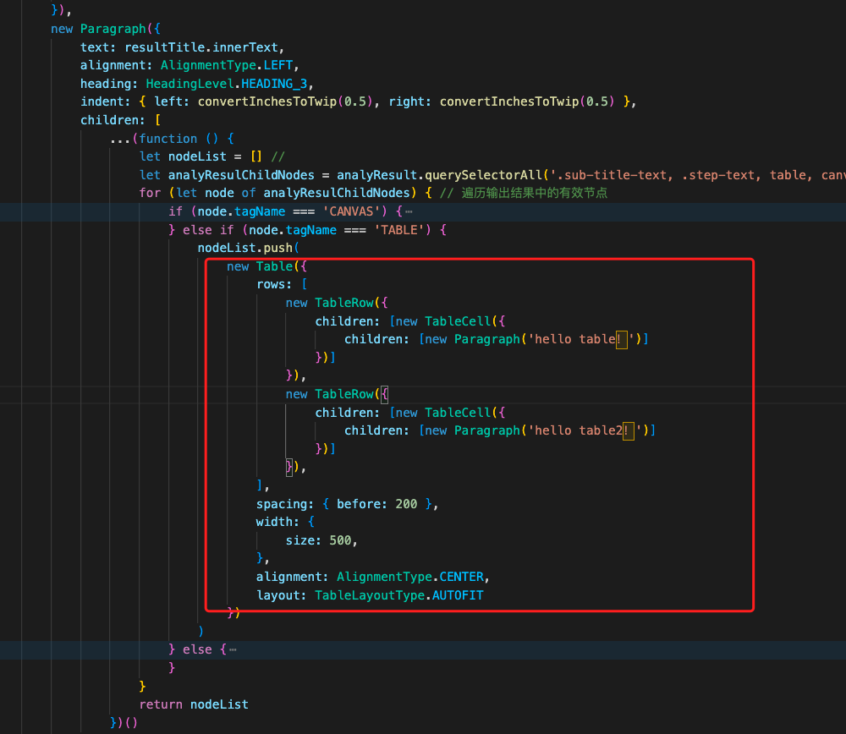
Task: Click the 'CANVAS' string literal
Action: (x=351, y=211)
